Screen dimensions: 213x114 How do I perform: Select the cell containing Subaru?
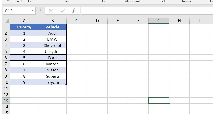click(53, 76)
